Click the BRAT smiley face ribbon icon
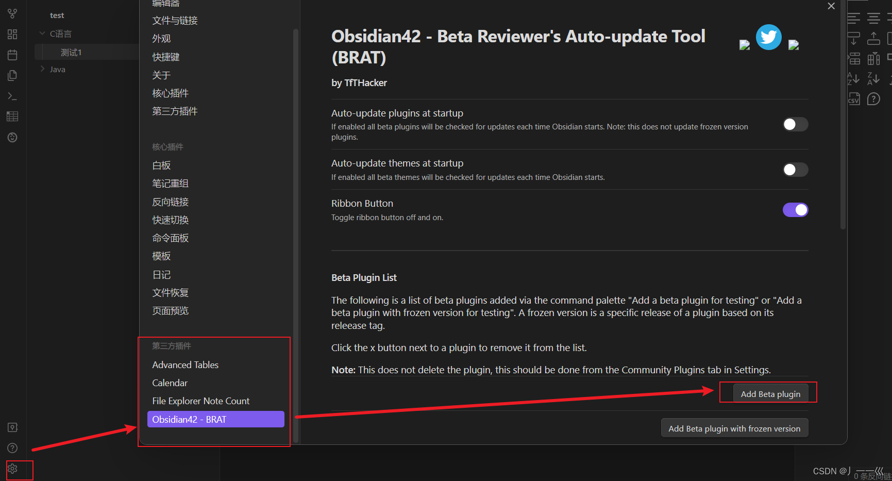This screenshot has width=892, height=481. (x=12, y=137)
